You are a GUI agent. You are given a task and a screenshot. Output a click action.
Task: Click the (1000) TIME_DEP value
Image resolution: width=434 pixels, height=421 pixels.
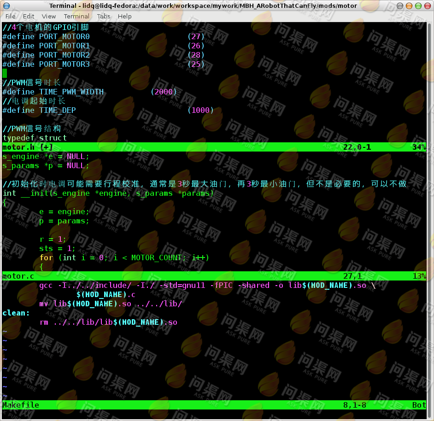(x=201, y=110)
